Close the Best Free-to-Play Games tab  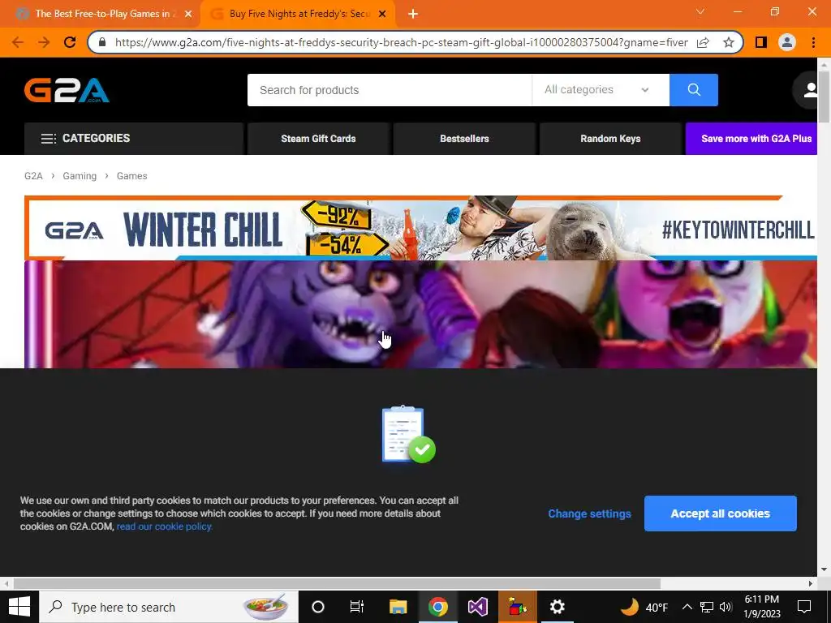(x=188, y=15)
